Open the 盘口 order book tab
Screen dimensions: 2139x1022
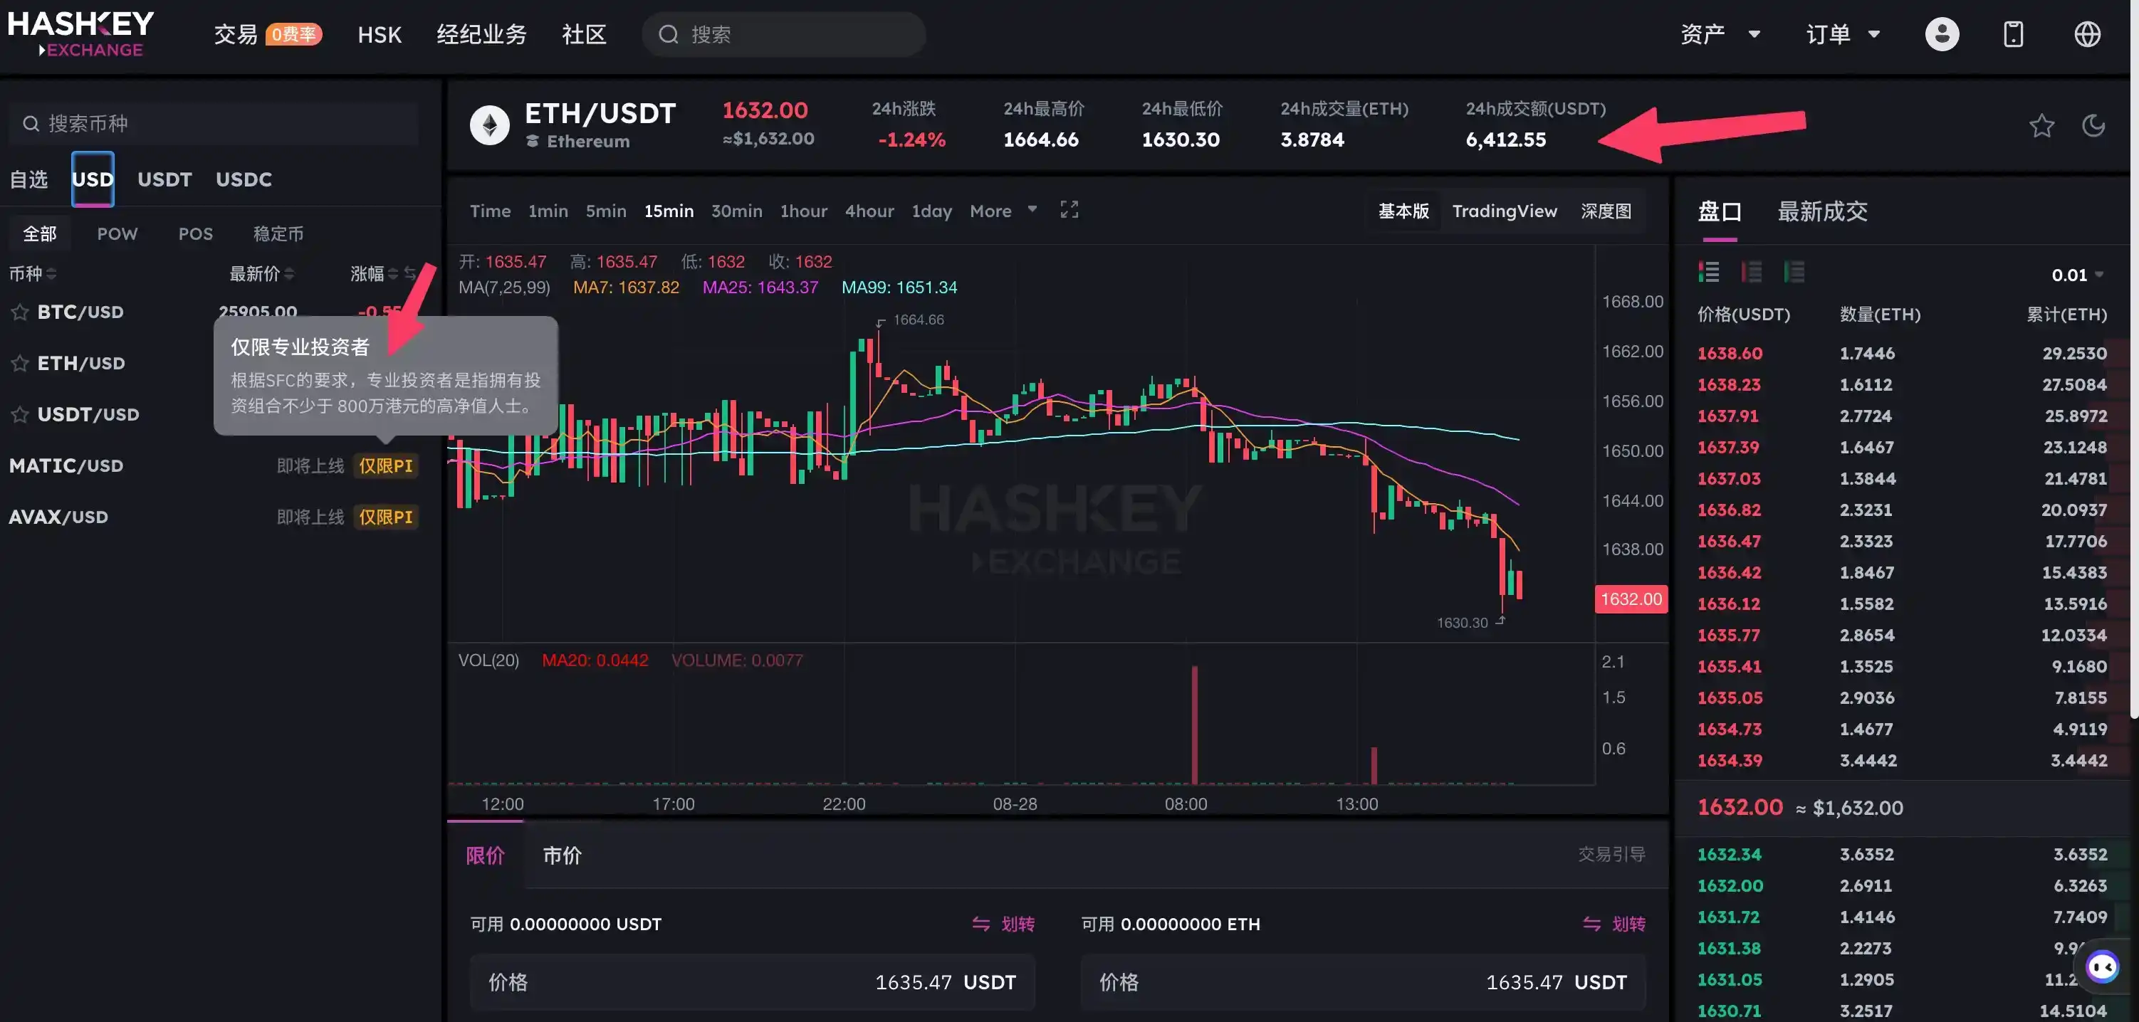pos(1719,211)
